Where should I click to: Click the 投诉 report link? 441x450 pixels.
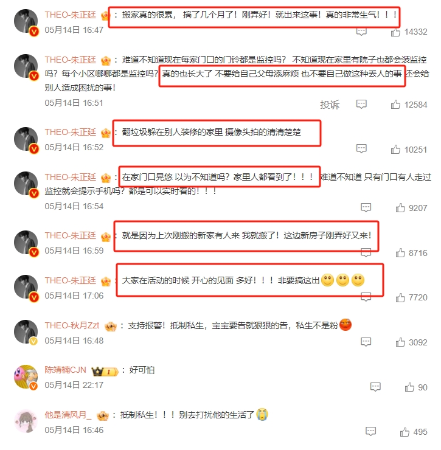[330, 105]
